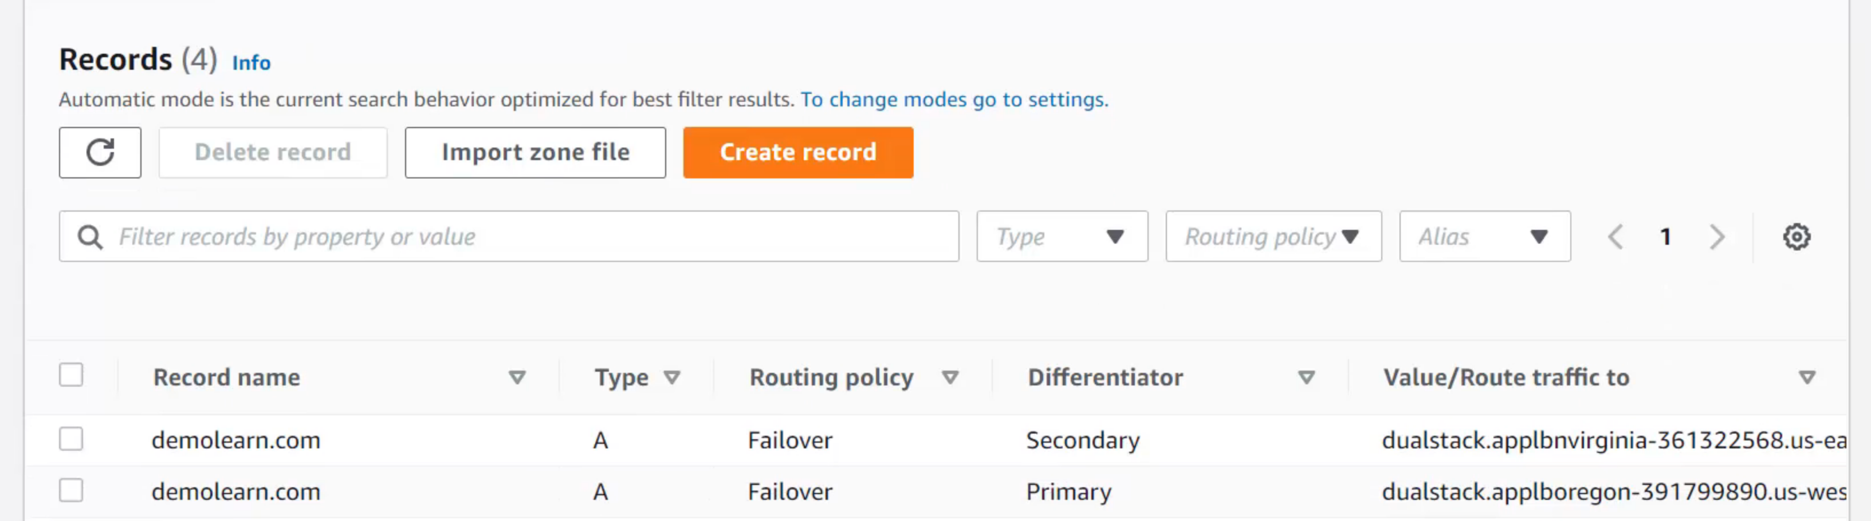Open the Routing policy filter dropdown

coord(1273,236)
